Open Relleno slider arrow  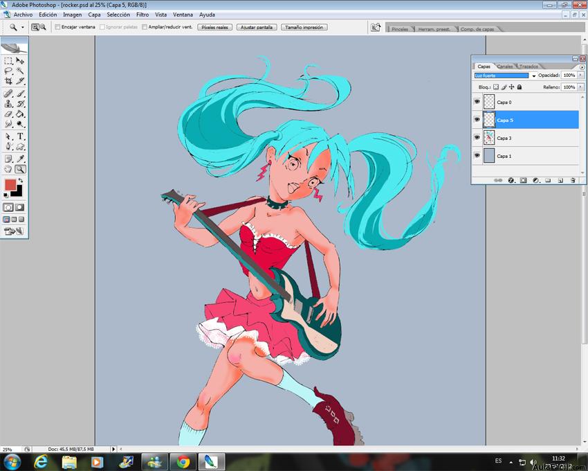580,87
